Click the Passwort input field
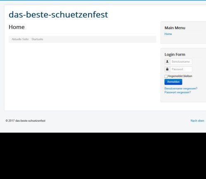206x179 pixels. pyautogui.click(x=181, y=69)
